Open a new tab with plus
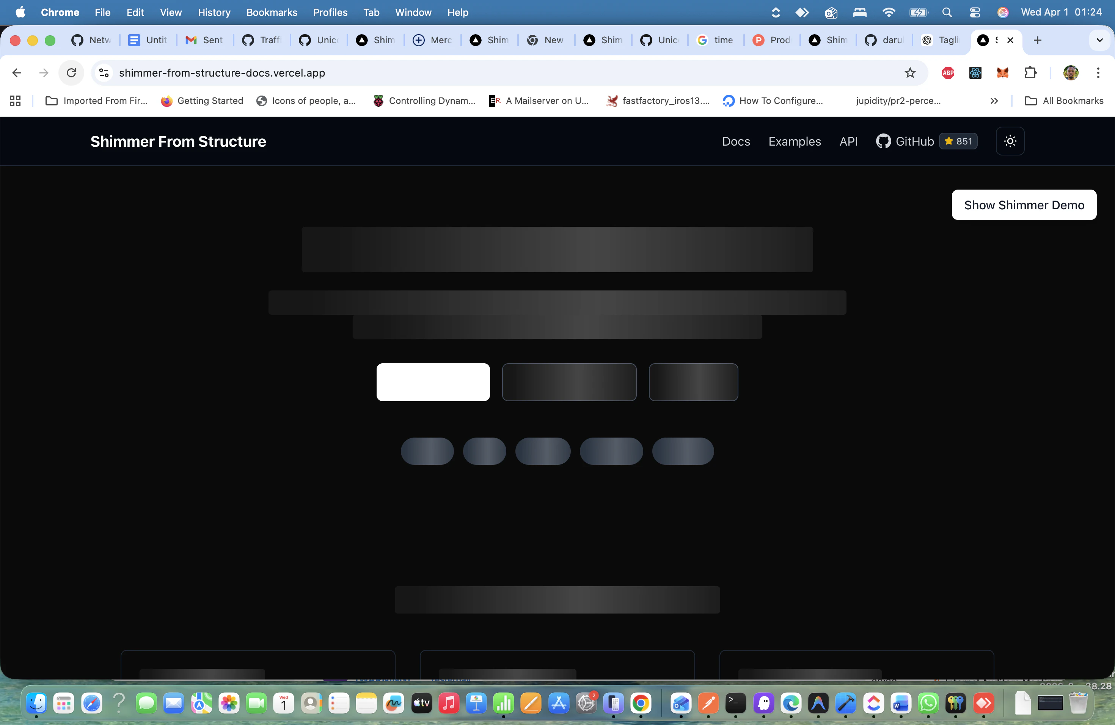Screen dimensions: 1115x725 point(1037,40)
